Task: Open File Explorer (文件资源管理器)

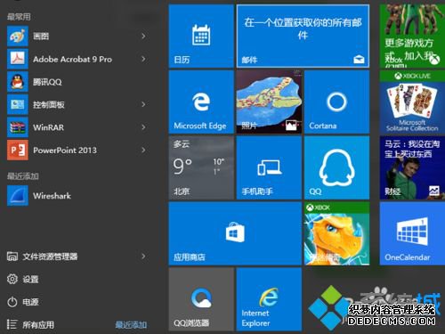Action: (x=43, y=257)
